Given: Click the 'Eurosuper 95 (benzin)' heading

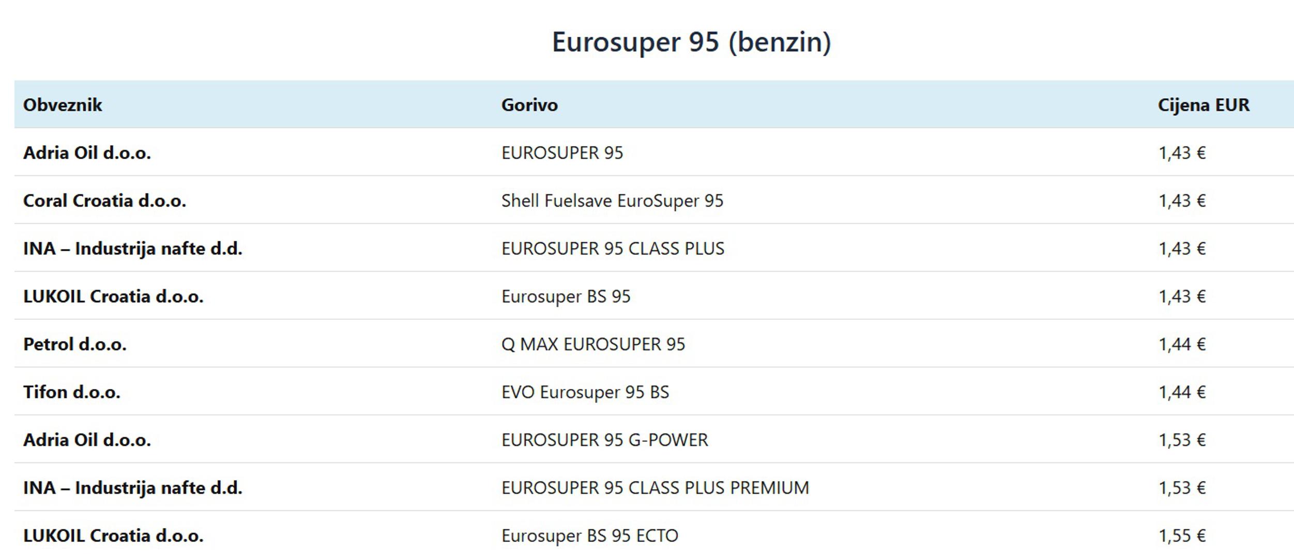Looking at the screenshot, I should pos(691,42).
